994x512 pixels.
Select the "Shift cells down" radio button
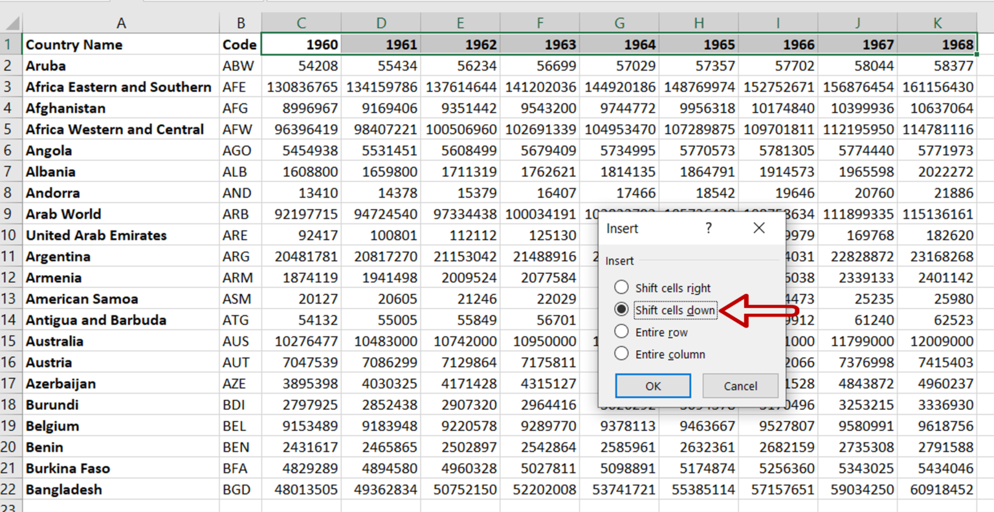tap(621, 309)
